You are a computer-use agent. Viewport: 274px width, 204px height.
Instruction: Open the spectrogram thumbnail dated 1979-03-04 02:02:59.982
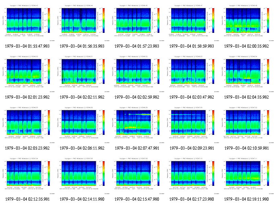(x=137, y=74)
